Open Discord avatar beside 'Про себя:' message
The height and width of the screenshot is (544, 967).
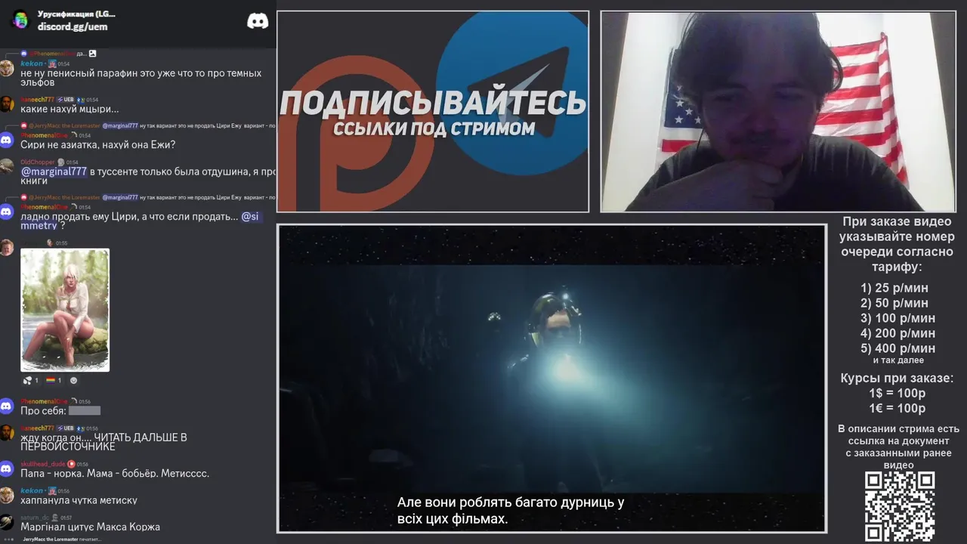click(x=7, y=406)
